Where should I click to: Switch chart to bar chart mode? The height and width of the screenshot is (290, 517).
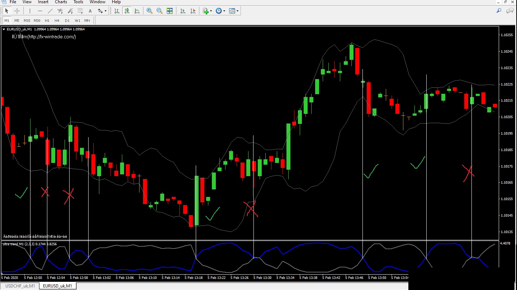[x=117, y=11]
